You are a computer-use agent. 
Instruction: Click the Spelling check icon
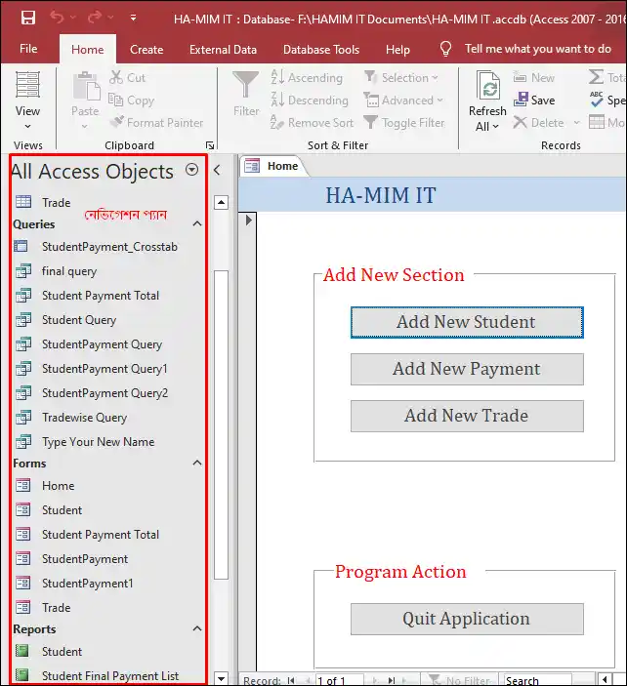click(x=597, y=100)
